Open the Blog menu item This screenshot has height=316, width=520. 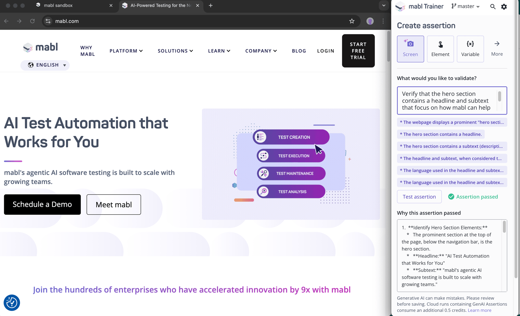click(299, 51)
